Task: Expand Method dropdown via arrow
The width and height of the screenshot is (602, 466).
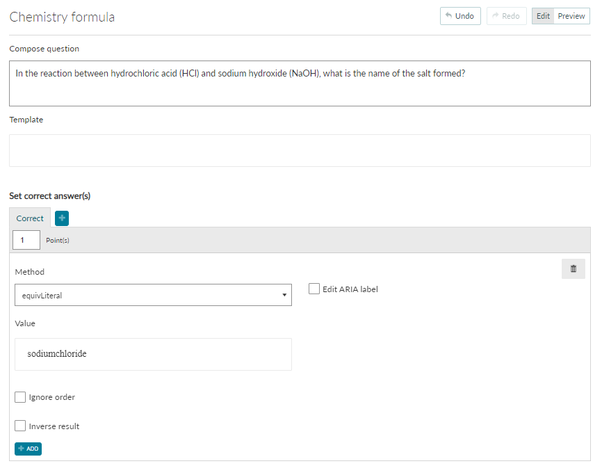Action: (x=284, y=295)
